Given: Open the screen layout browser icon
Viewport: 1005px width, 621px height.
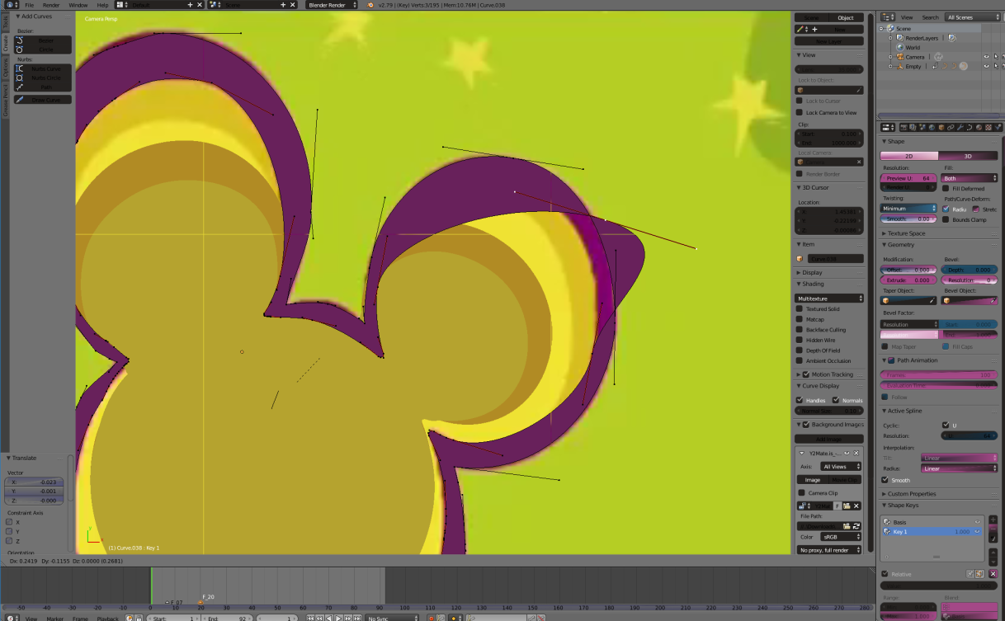Looking at the screenshot, I should pos(121,5).
